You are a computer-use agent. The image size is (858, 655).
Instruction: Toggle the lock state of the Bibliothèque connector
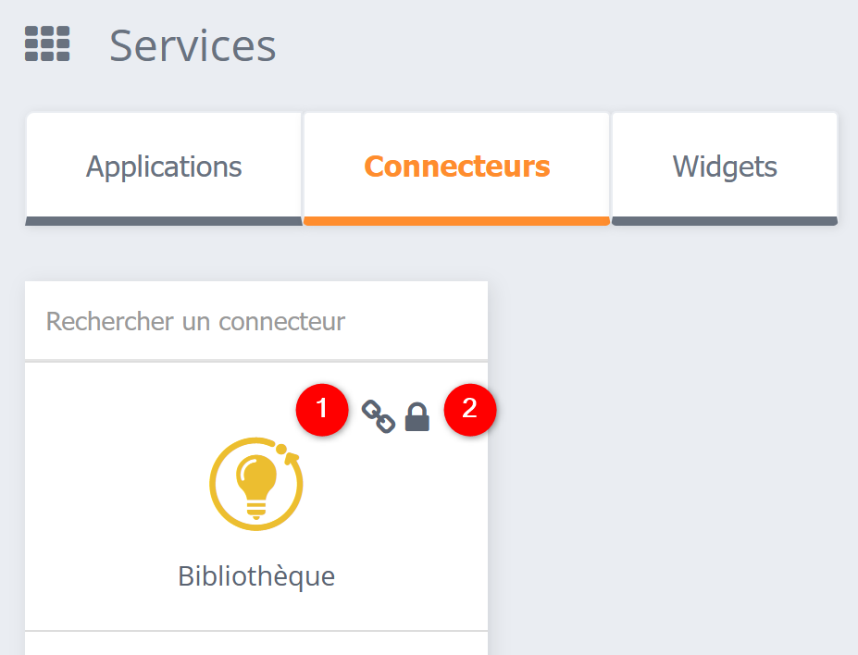[417, 416]
